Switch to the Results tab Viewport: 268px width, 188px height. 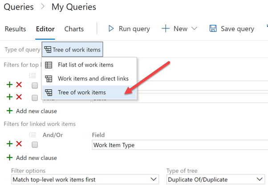(15, 29)
